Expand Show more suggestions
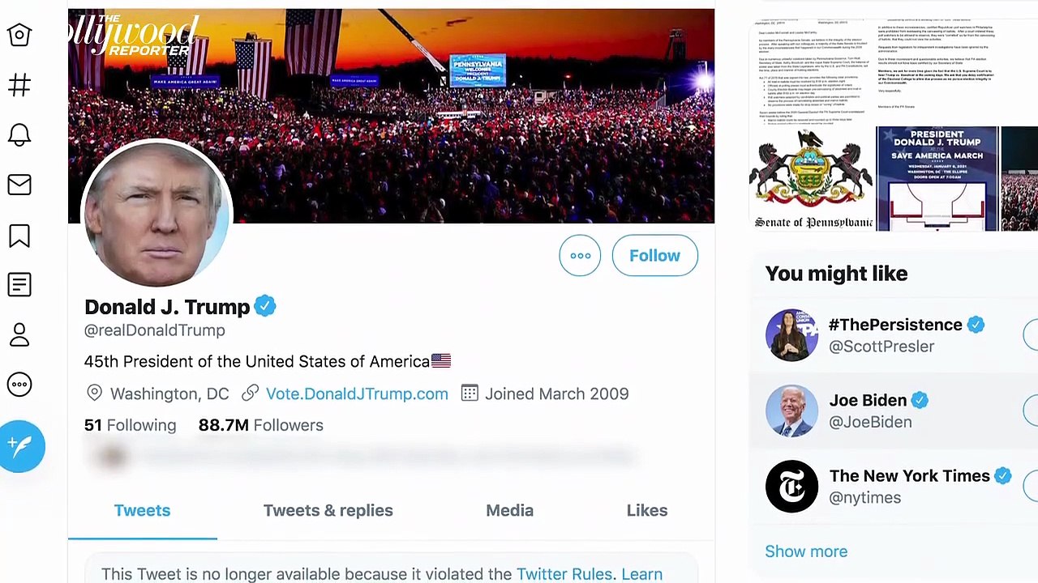 [805, 551]
